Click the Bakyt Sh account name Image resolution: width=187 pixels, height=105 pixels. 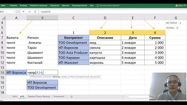coord(182,6)
